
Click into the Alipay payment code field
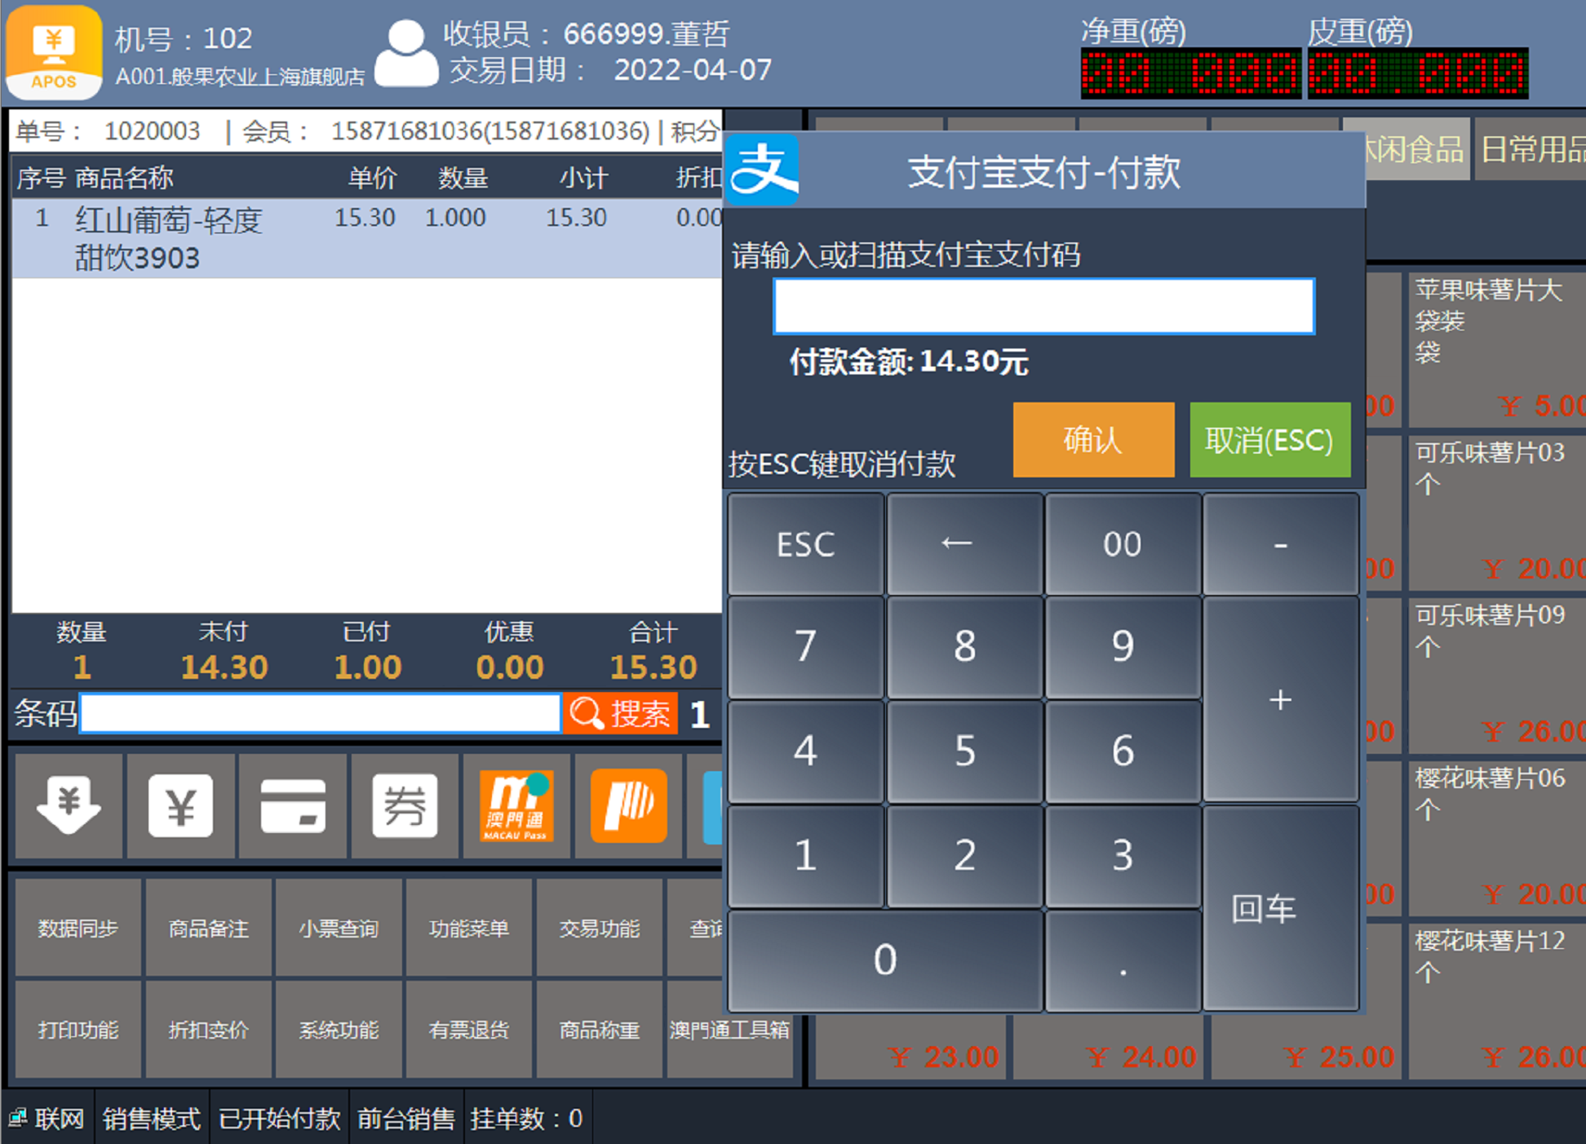pos(1043,306)
